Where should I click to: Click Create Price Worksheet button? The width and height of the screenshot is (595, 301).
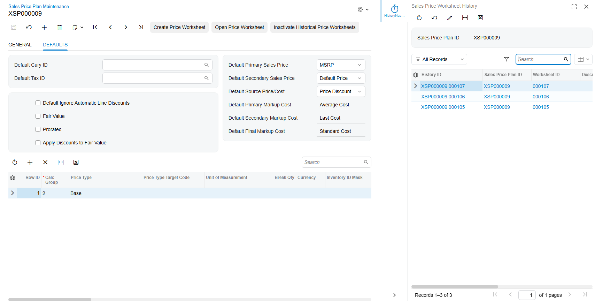coord(179,27)
